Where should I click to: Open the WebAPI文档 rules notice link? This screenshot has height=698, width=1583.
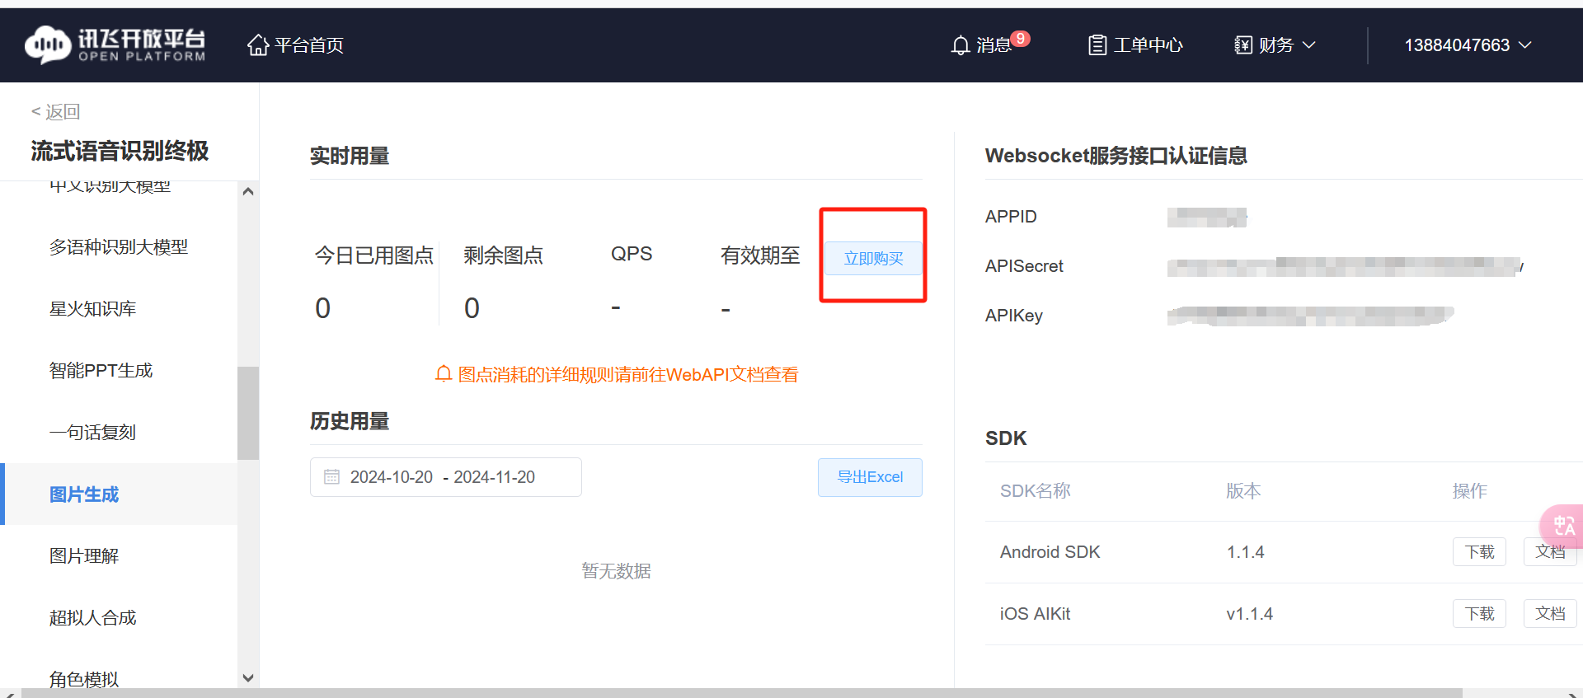click(x=628, y=375)
